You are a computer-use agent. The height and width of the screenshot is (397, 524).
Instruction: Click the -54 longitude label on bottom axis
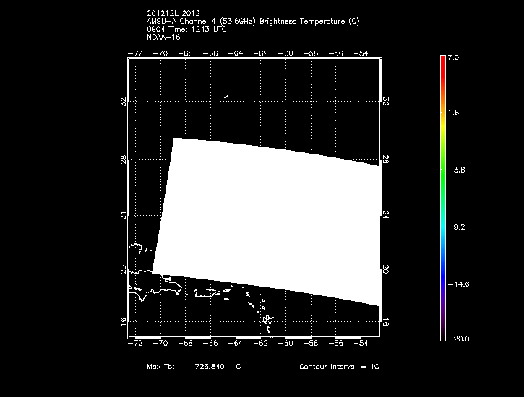click(362, 344)
